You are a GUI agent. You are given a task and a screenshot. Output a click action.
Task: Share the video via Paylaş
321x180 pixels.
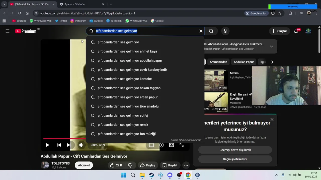coord(148,165)
